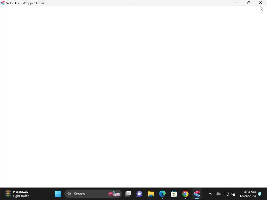
Task: Open Task View from the taskbar
Action: 128,194
